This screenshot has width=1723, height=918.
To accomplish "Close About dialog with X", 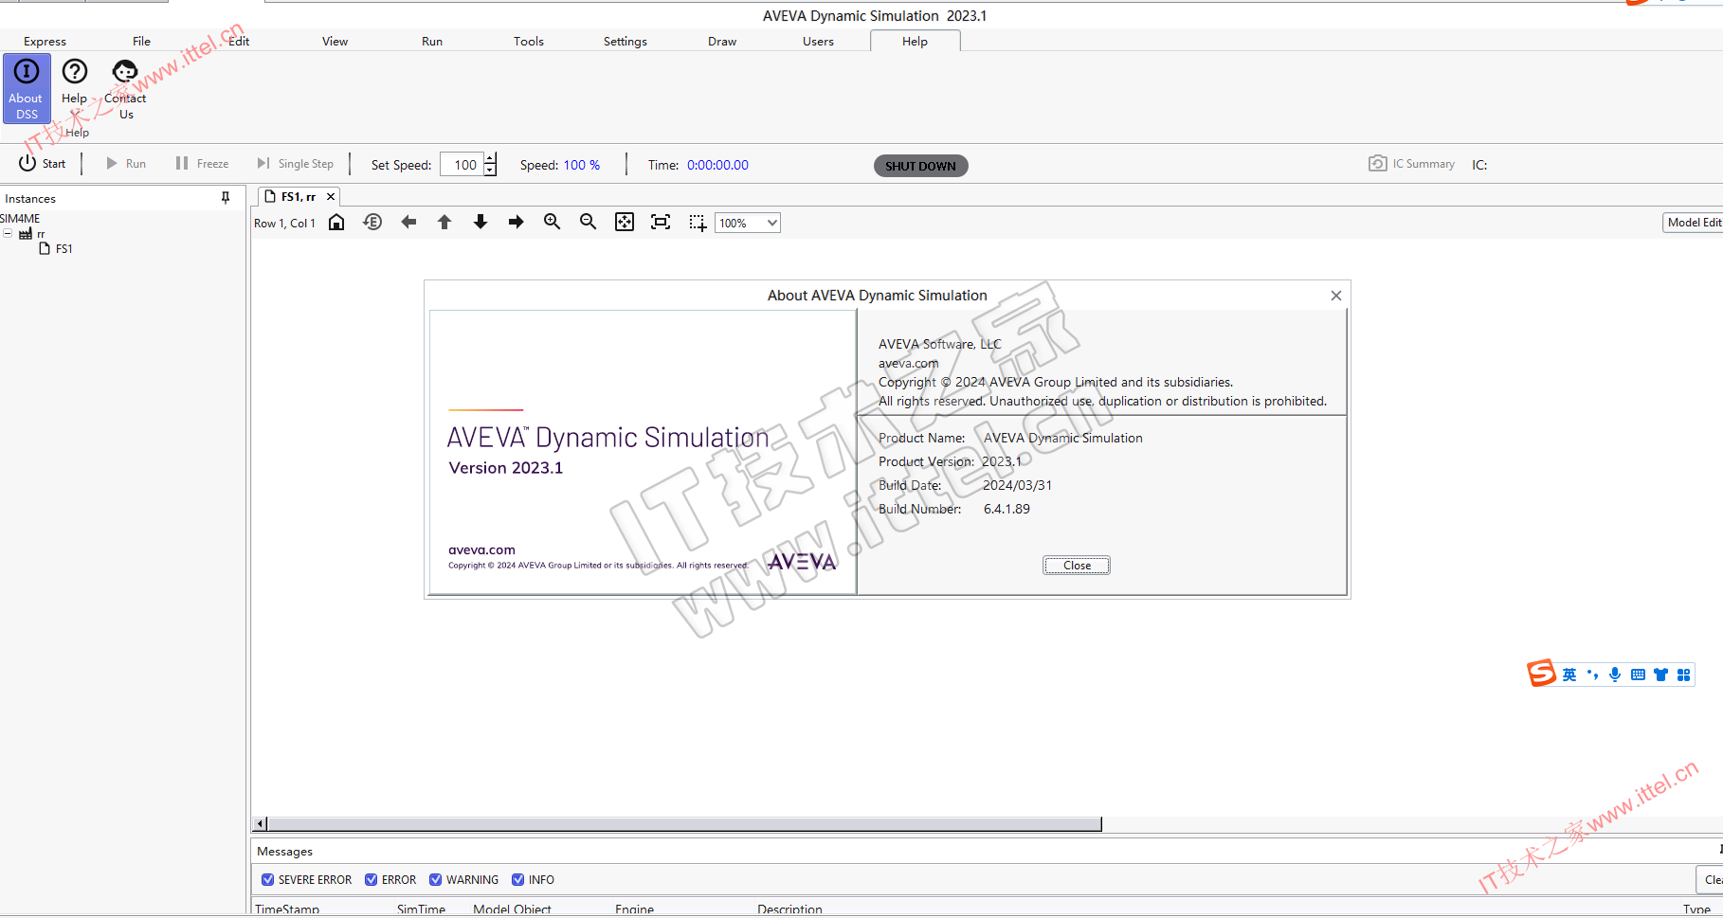I will (1335, 296).
